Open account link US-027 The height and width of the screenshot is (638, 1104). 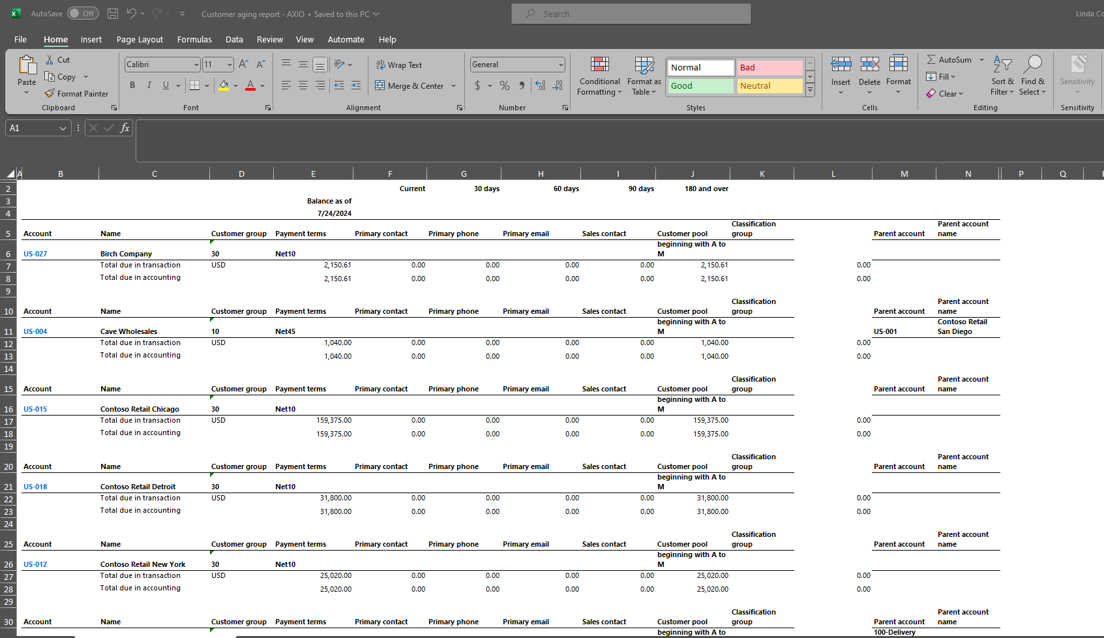pyautogui.click(x=35, y=253)
